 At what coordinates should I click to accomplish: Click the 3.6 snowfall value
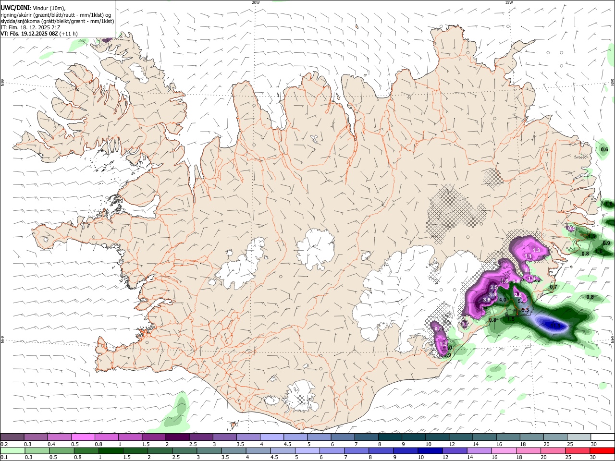(x=486, y=300)
